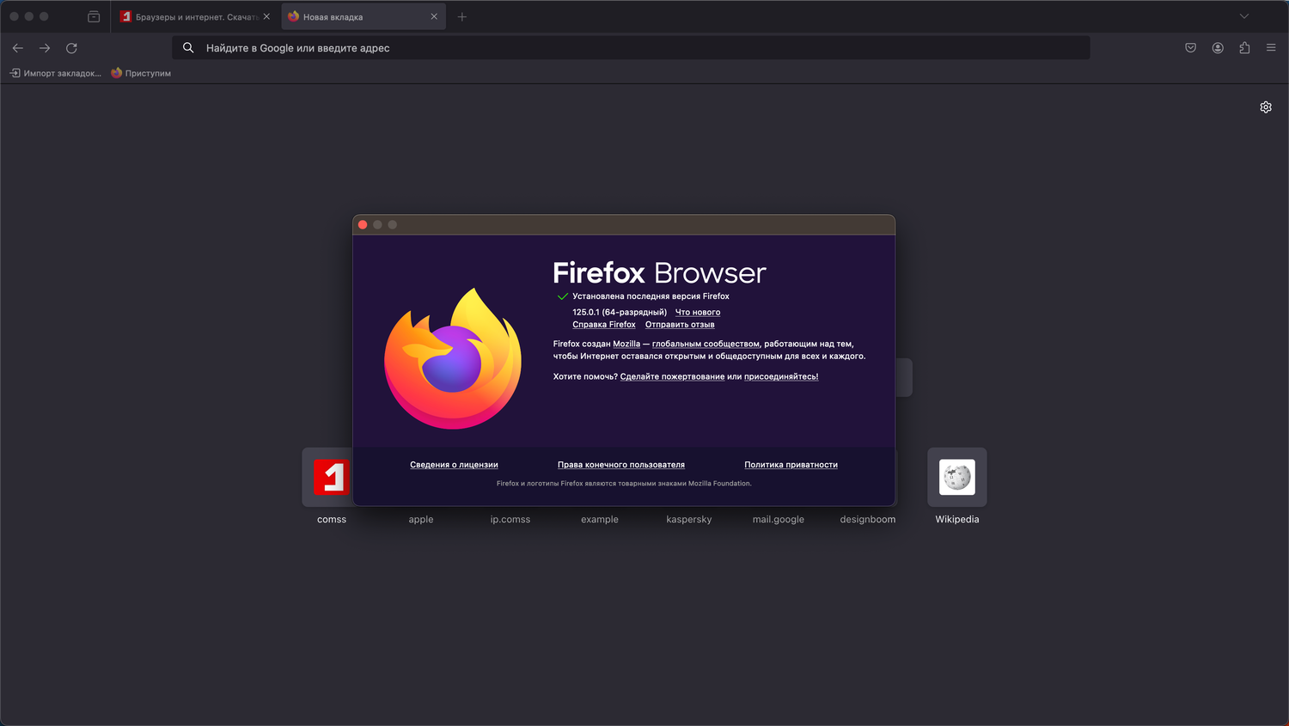Open the "Что нового" link
This screenshot has height=726, width=1289.
pos(698,313)
